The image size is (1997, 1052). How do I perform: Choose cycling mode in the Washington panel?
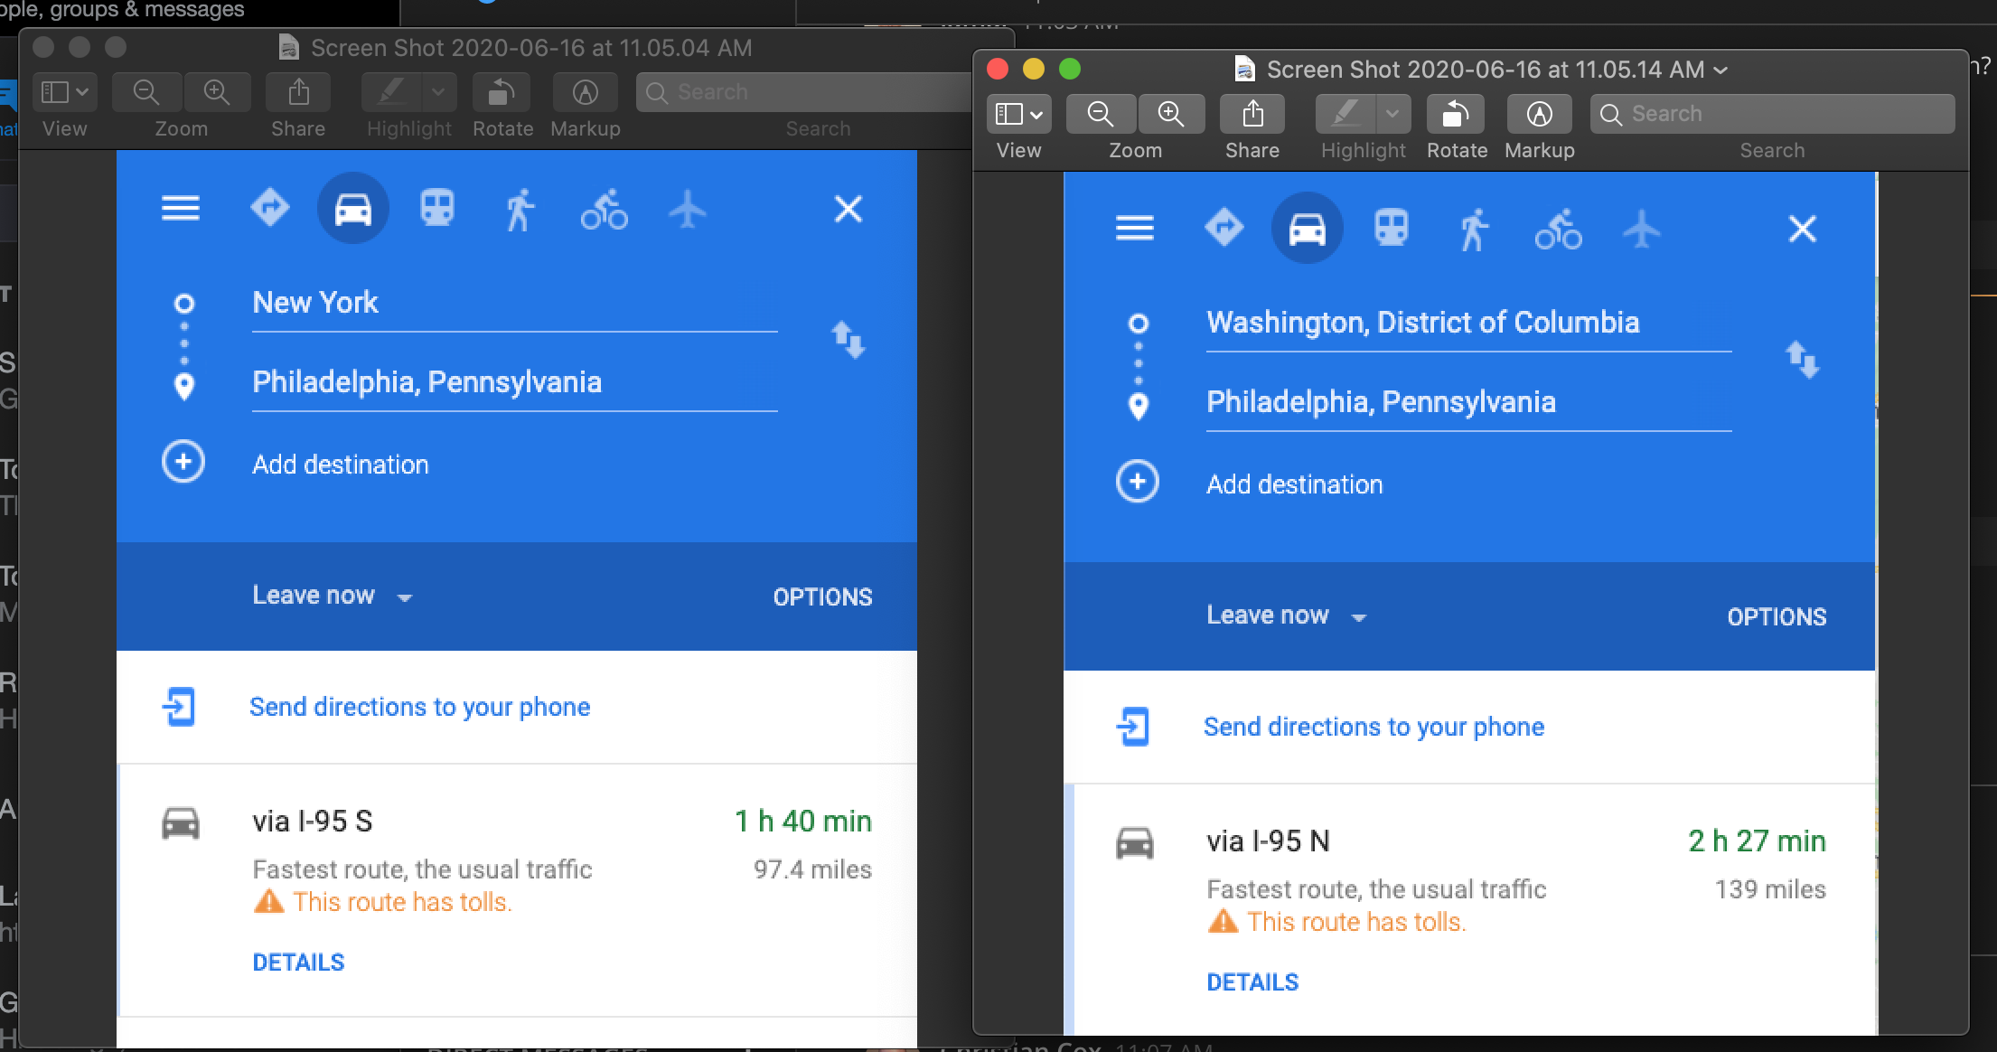(x=1558, y=229)
